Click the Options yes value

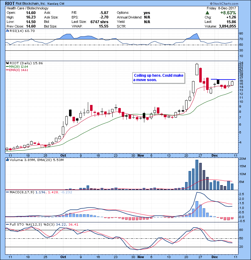point(147,13)
